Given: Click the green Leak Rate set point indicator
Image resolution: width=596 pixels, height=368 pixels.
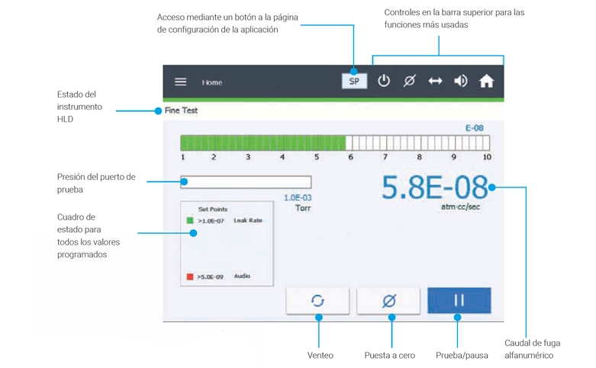Looking at the screenshot, I should (190, 221).
